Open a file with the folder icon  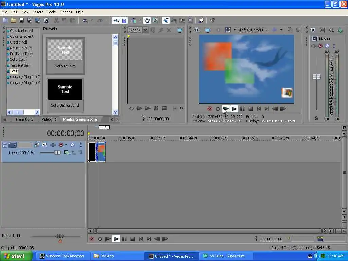[x=13, y=21]
